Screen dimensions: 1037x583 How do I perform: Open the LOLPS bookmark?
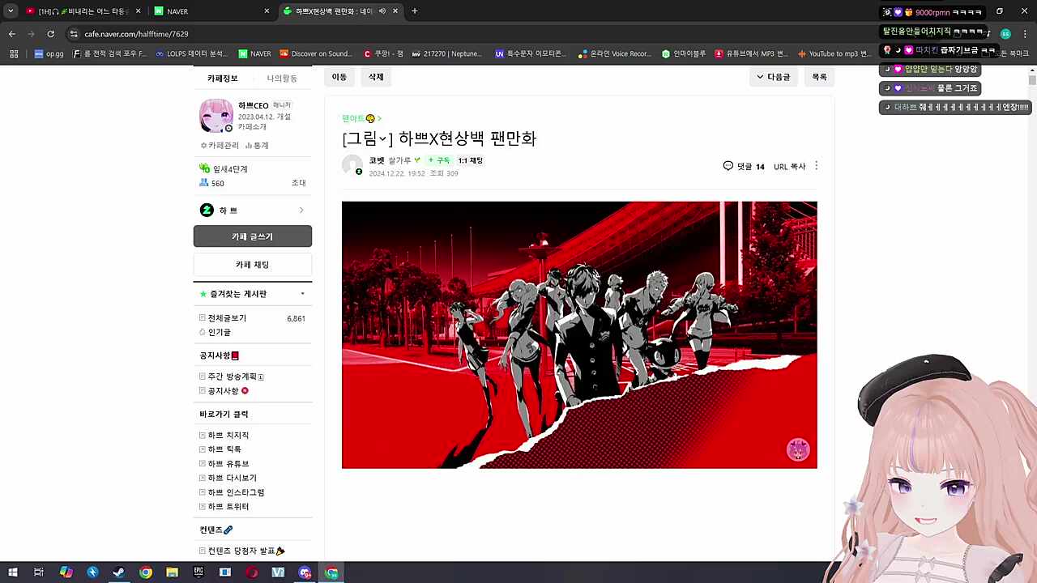191,53
